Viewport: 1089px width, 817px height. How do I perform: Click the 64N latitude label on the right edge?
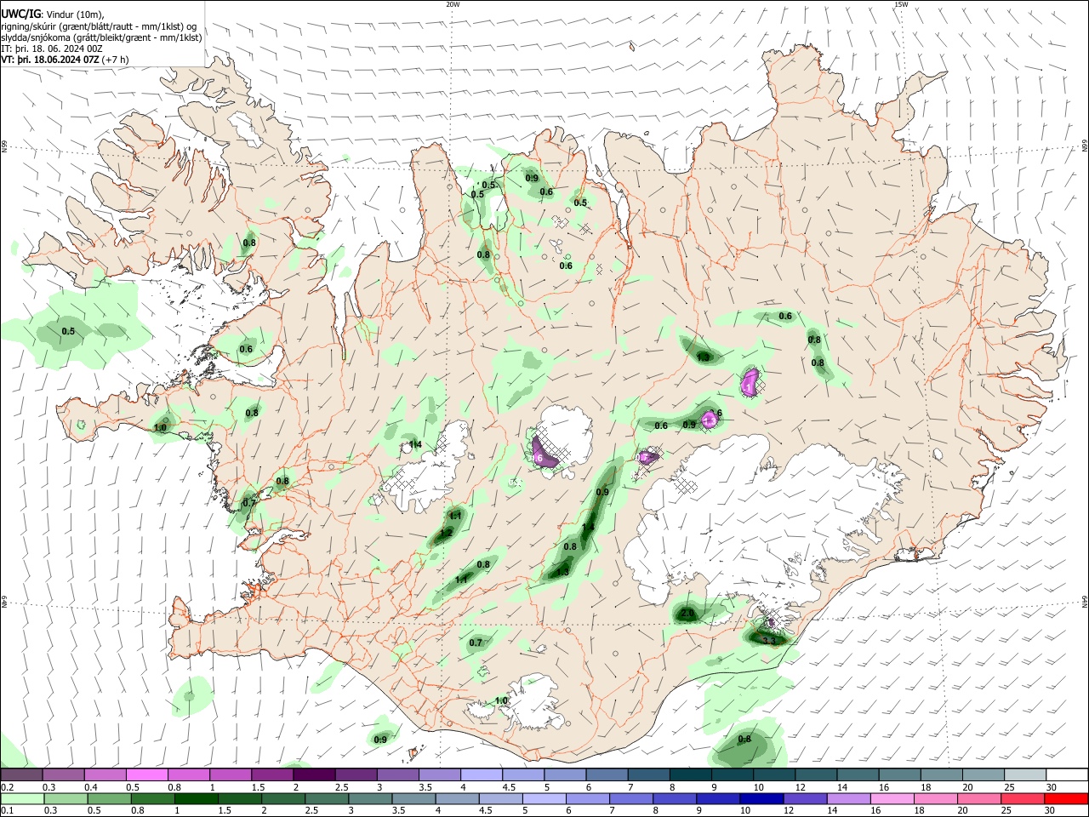[1085, 602]
